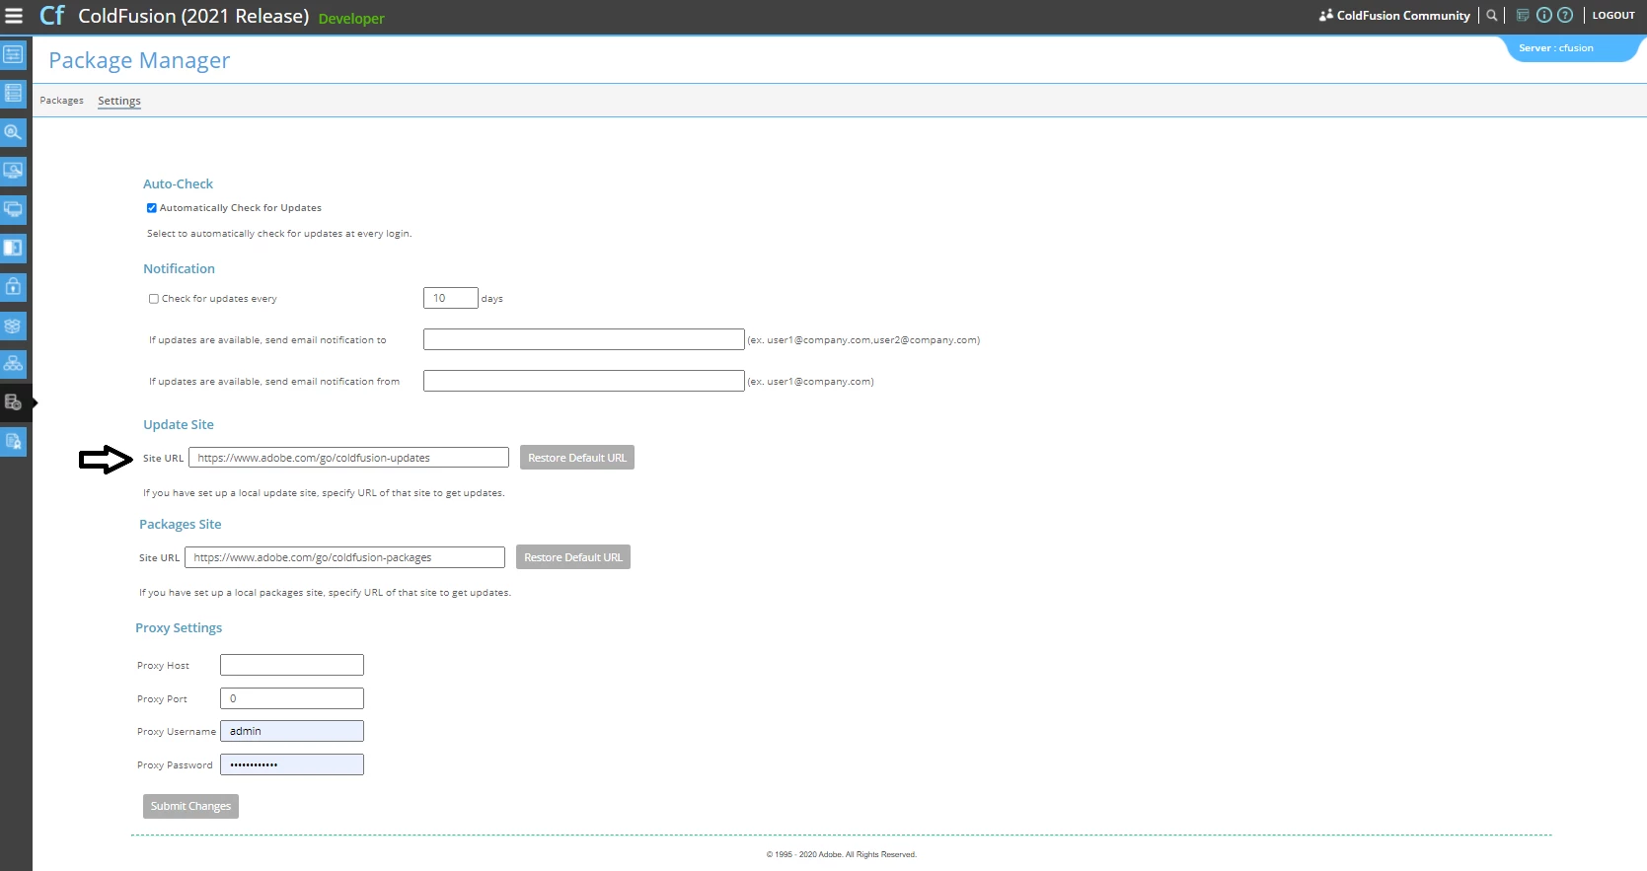Click LOGOUT in the top bar
This screenshot has width=1647, height=871.
1613,16
